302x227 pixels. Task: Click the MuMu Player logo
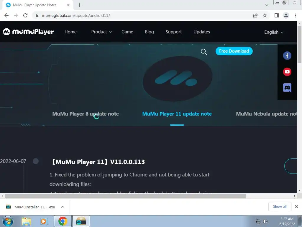coord(28,32)
